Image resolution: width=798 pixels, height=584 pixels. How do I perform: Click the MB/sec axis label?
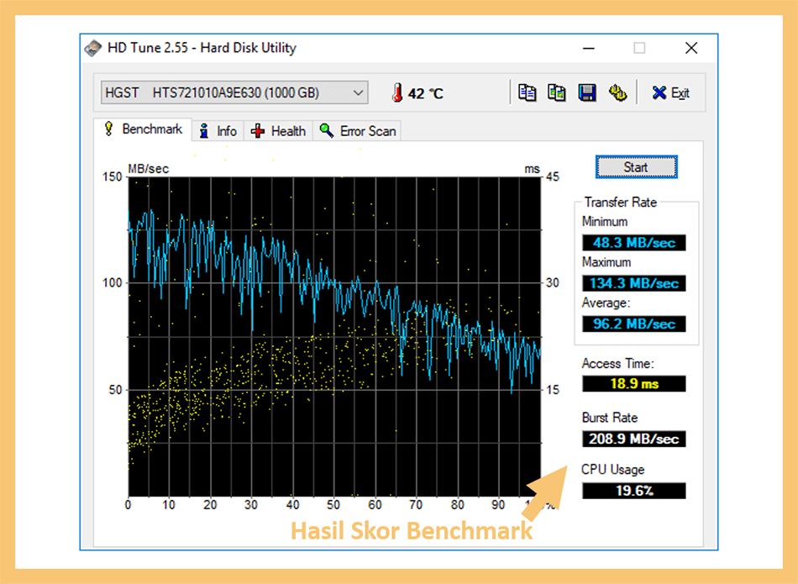148,169
